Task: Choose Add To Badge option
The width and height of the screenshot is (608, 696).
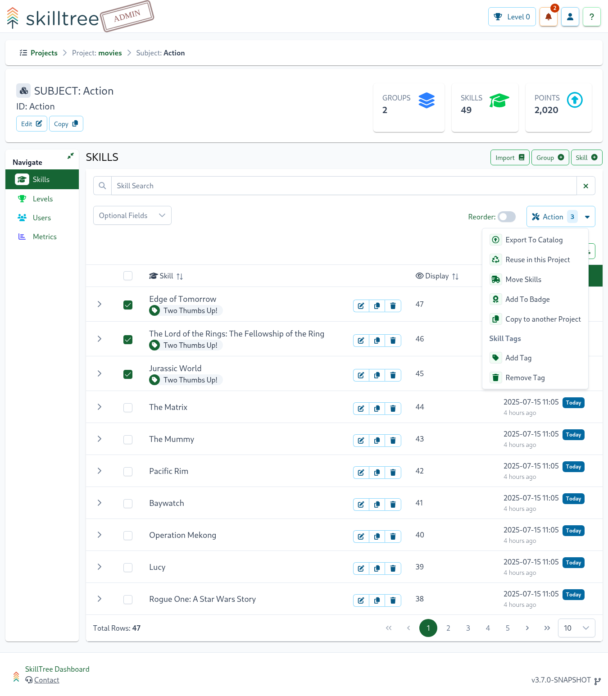Action: pos(535,299)
